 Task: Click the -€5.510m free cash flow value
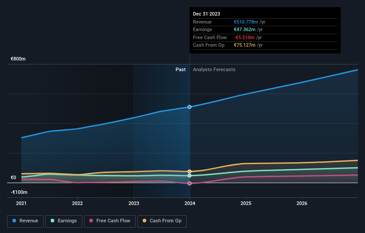tap(244, 37)
